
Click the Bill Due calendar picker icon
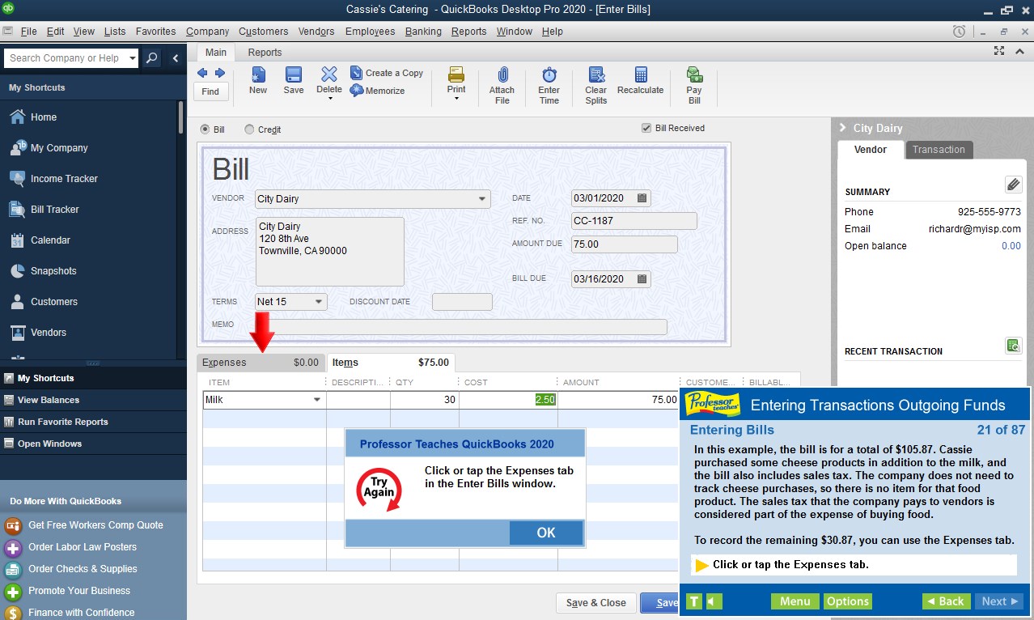click(642, 279)
